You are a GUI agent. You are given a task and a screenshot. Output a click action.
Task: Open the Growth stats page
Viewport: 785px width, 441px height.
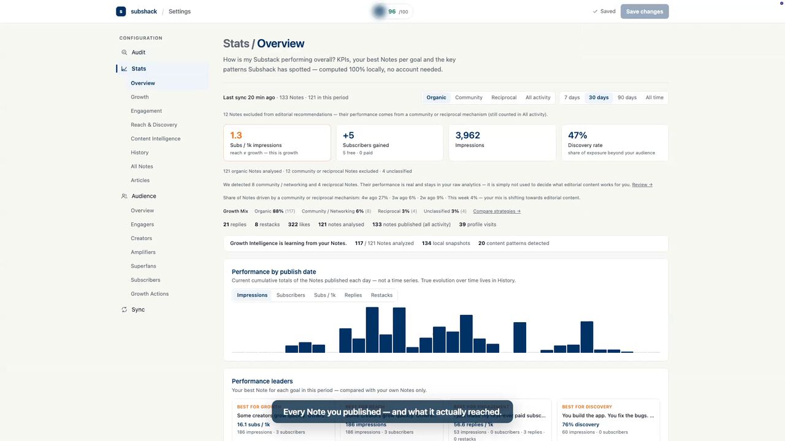(x=140, y=97)
